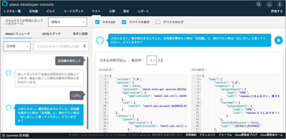Click the Alexa logo ring icon
This screenshot has width=286, height=139.
pos(5,4)
